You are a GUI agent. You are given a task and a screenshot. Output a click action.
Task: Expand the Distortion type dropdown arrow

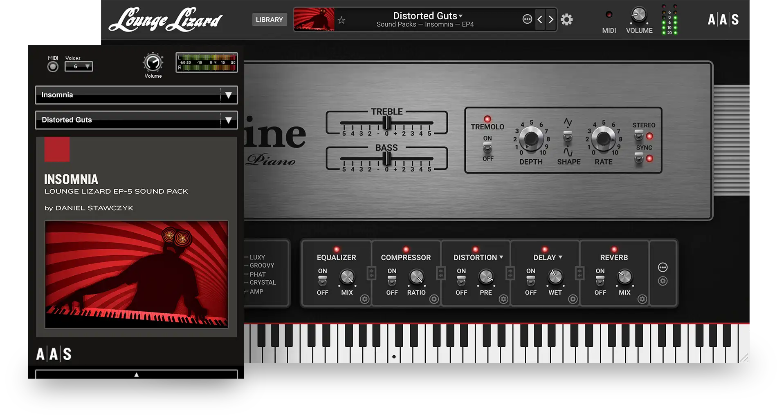click(x=501, y=257)
